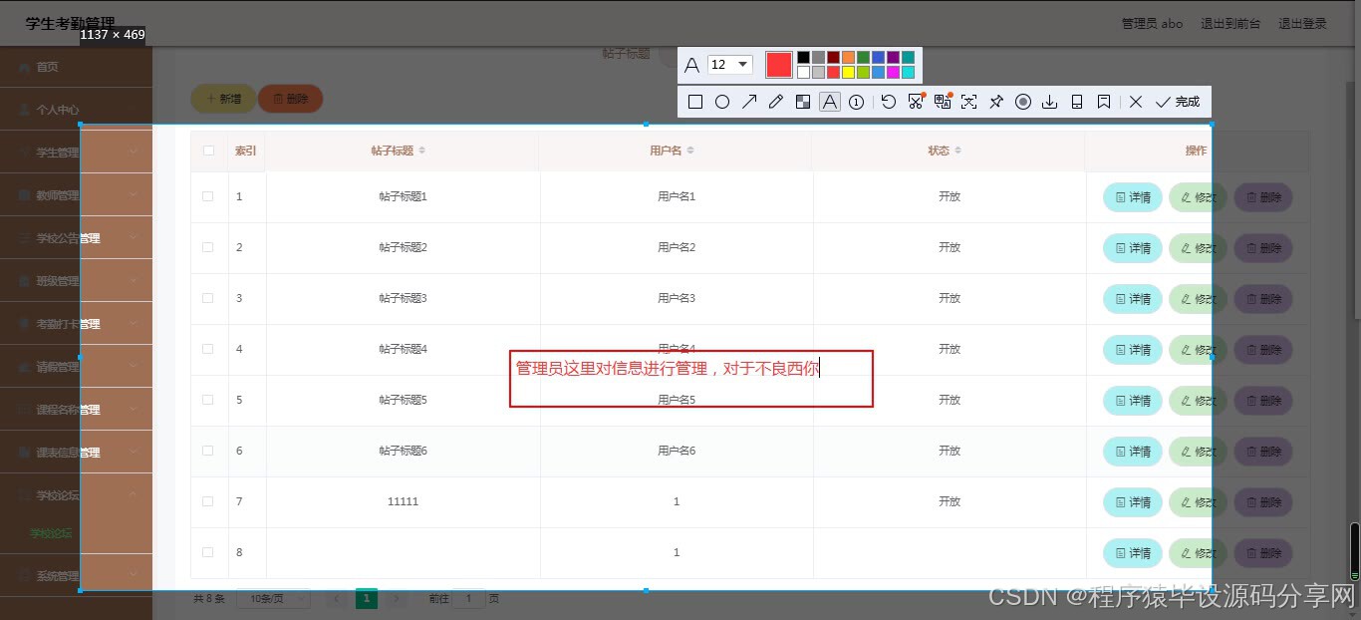
Task: Tick the checkbox for row 帖子标题4
Action: (208, 349)
